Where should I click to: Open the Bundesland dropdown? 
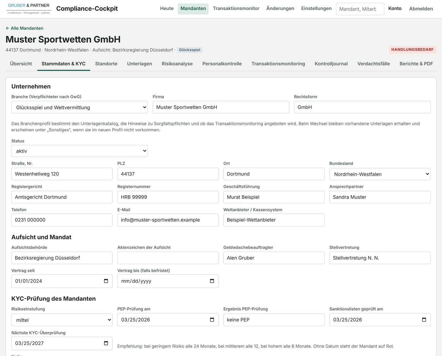point(380,174)
